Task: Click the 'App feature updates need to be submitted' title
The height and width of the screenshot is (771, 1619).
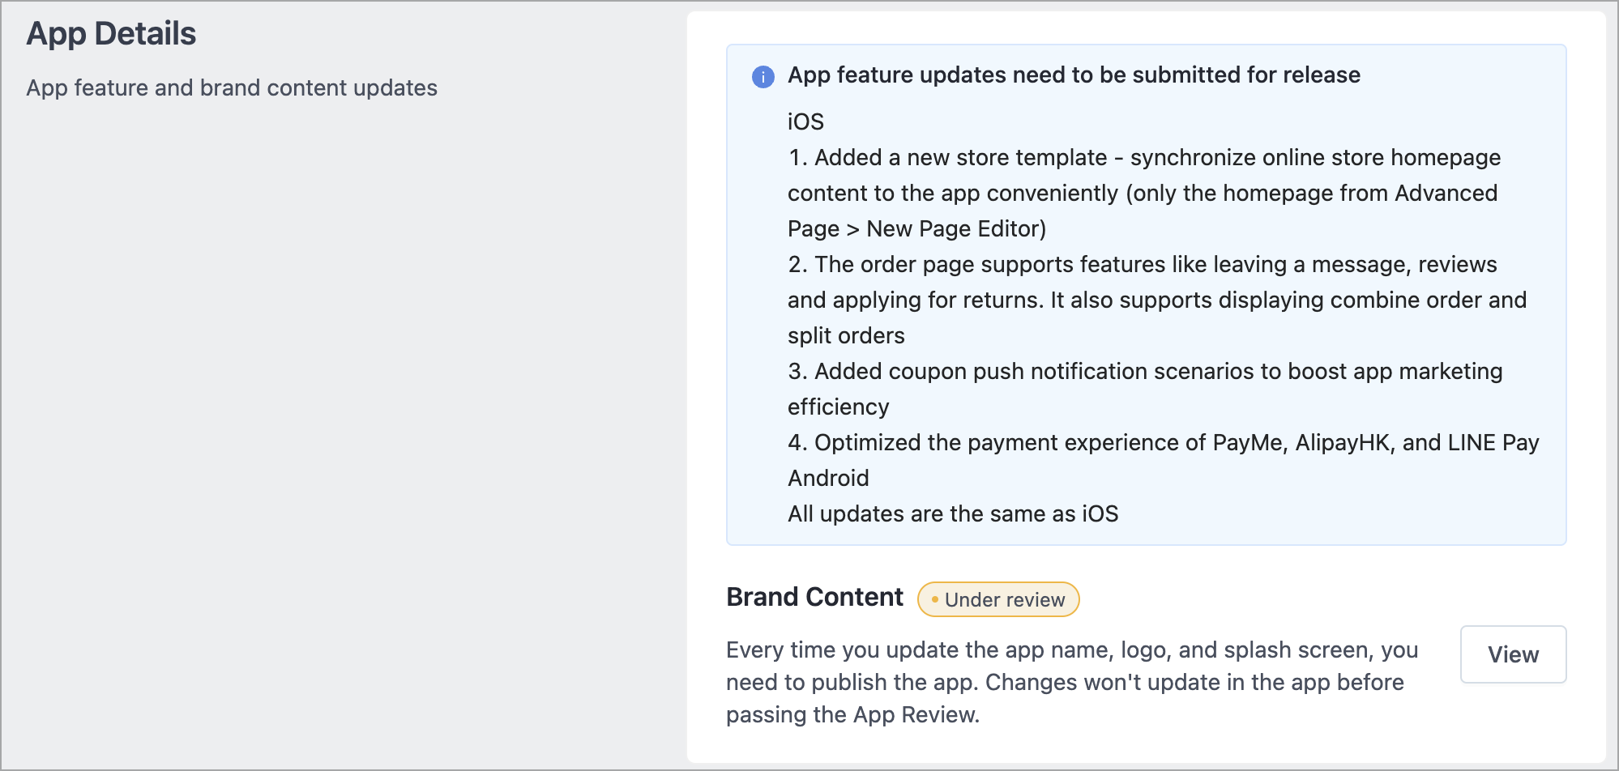Action: click(1074, 75)
